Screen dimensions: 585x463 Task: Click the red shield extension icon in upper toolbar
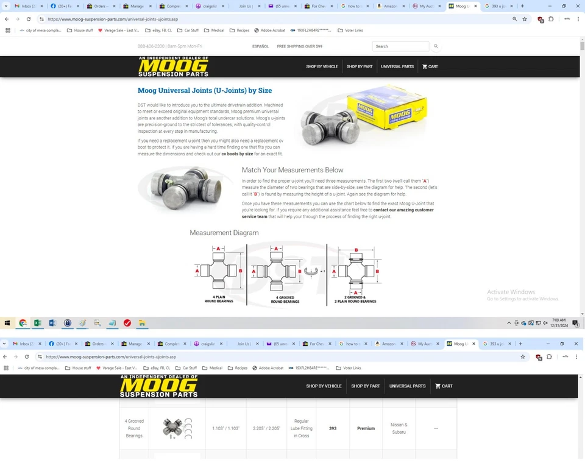(541, 19)
